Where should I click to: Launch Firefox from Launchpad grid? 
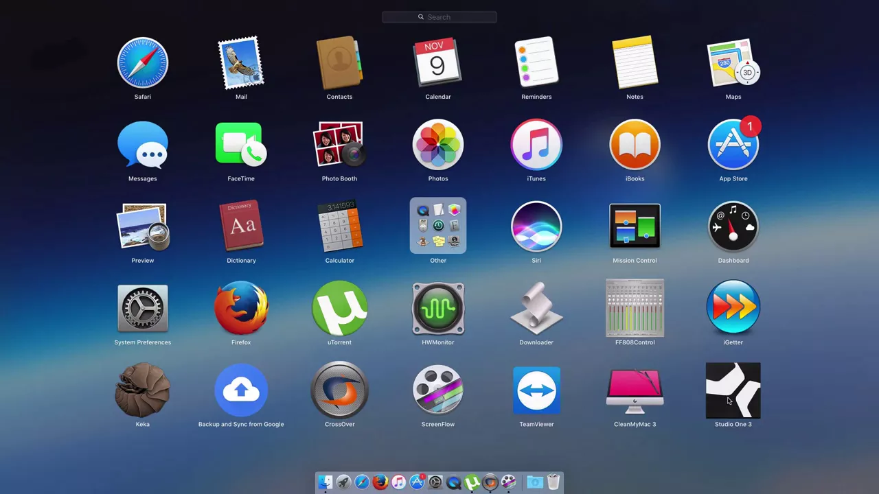click(241, 309)
